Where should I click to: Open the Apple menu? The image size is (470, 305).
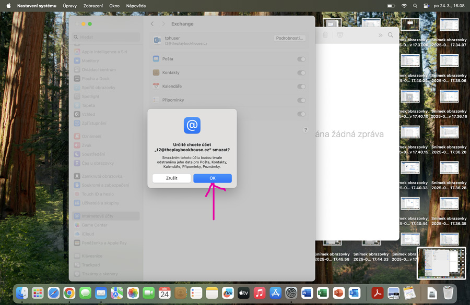8,6
